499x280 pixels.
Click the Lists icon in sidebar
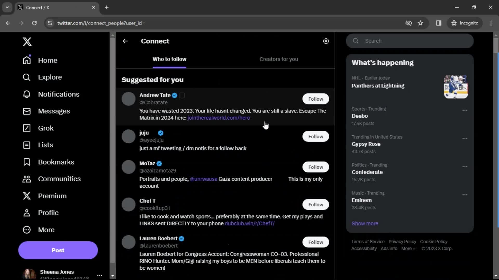[x=27, y=145]
